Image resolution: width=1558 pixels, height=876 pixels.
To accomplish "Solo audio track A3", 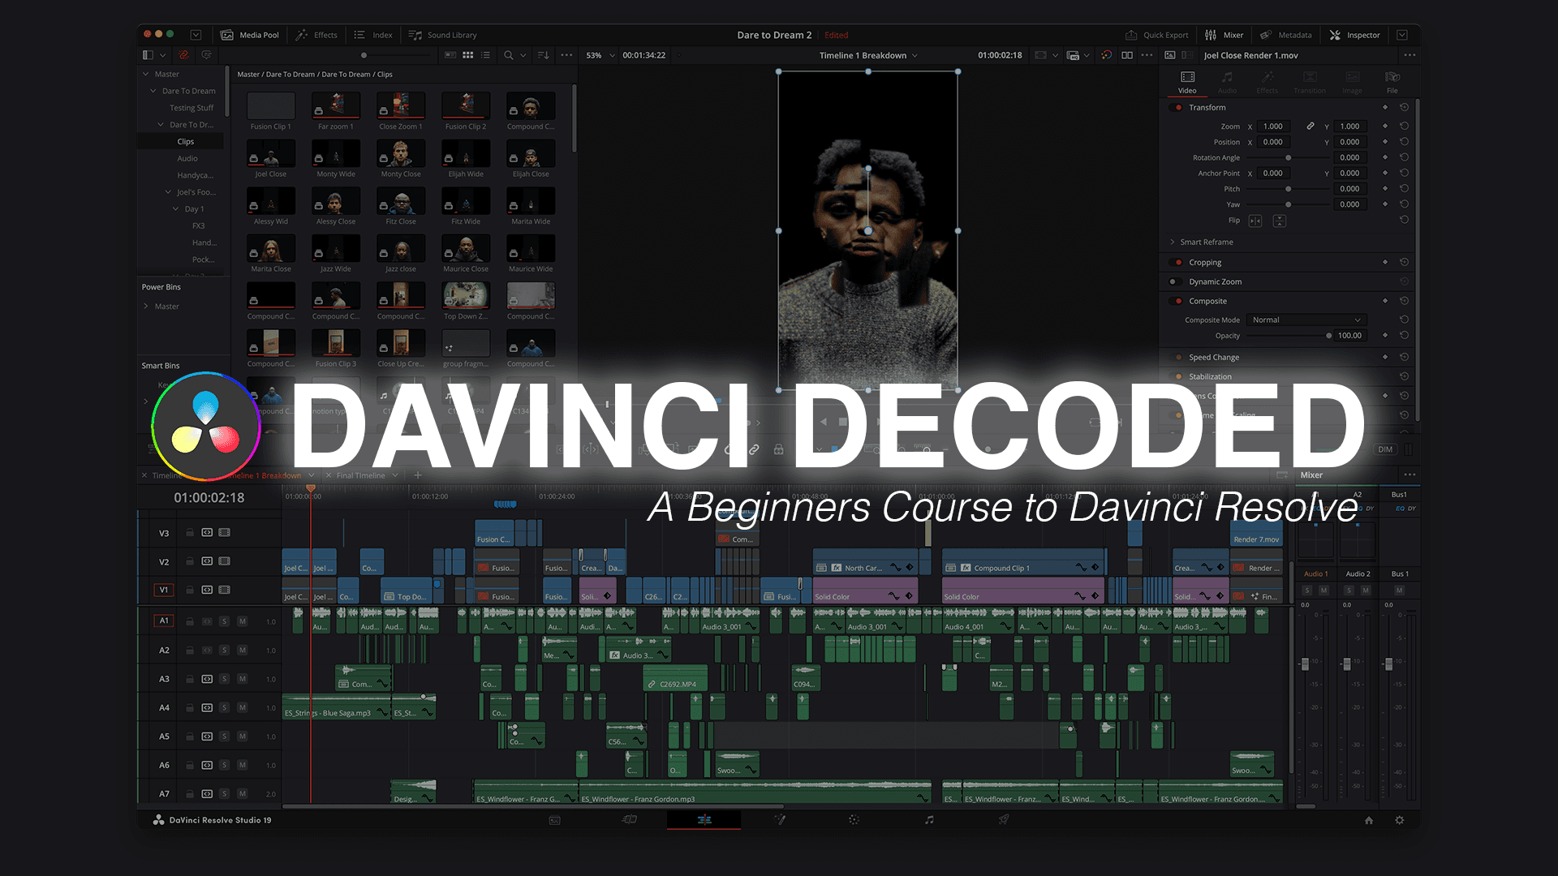I will pyautogui.click(x=225, y=679).
